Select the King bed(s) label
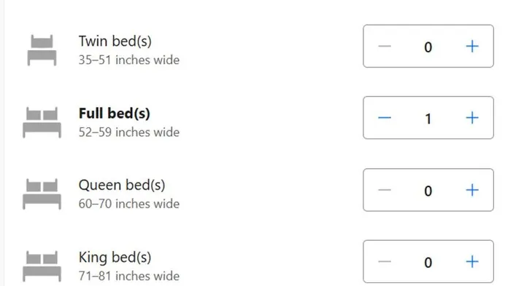This screenshot has width=524, height=286. [x=115, y=258]
